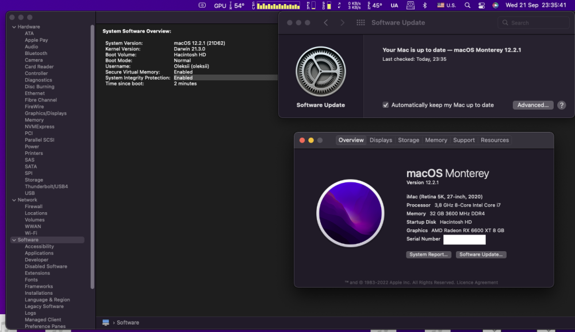Select Managed Client in sidebar
575x332 pixels.
[x=43, y=319]
